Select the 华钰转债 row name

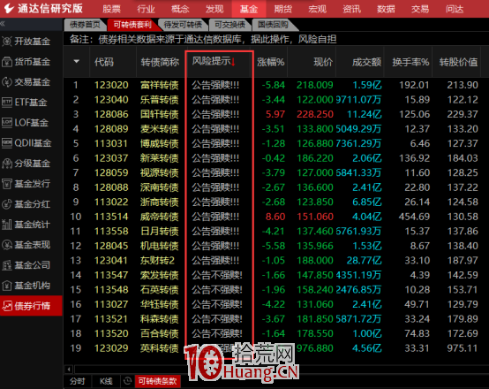pos(160,304)
